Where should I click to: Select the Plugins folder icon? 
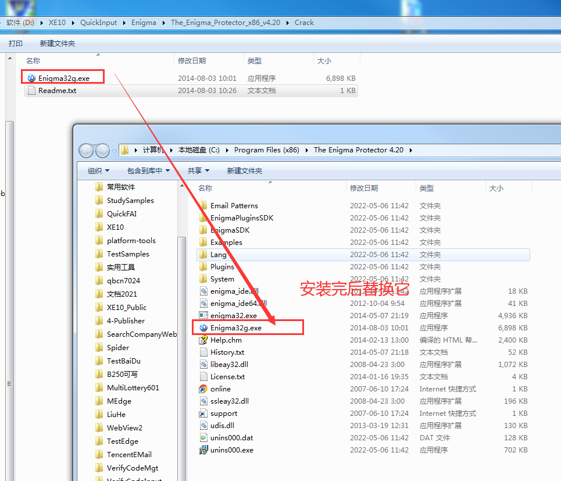point(203,266)
